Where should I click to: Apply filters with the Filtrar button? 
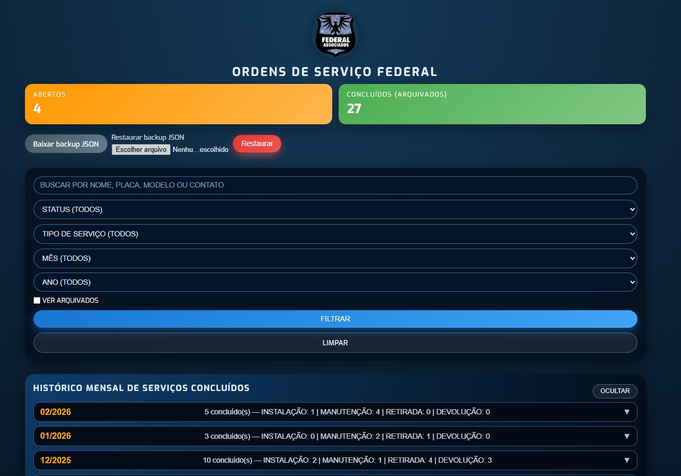pos(335,319)
